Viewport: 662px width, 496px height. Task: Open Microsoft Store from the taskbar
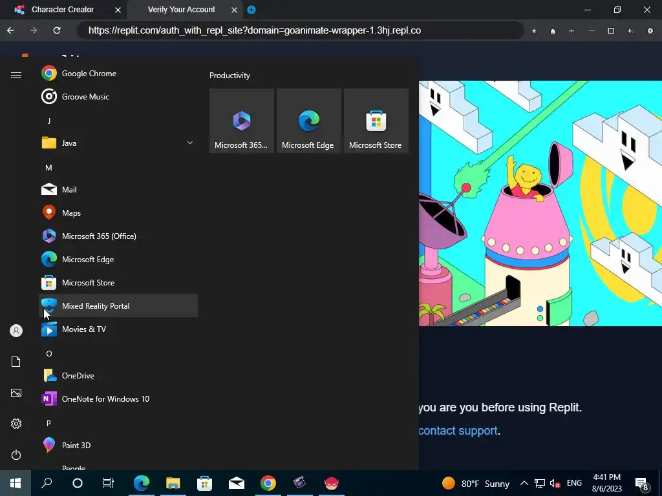[205, 483]
